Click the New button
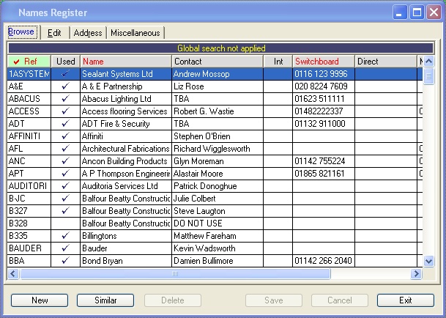 click(x=40, y=300)
